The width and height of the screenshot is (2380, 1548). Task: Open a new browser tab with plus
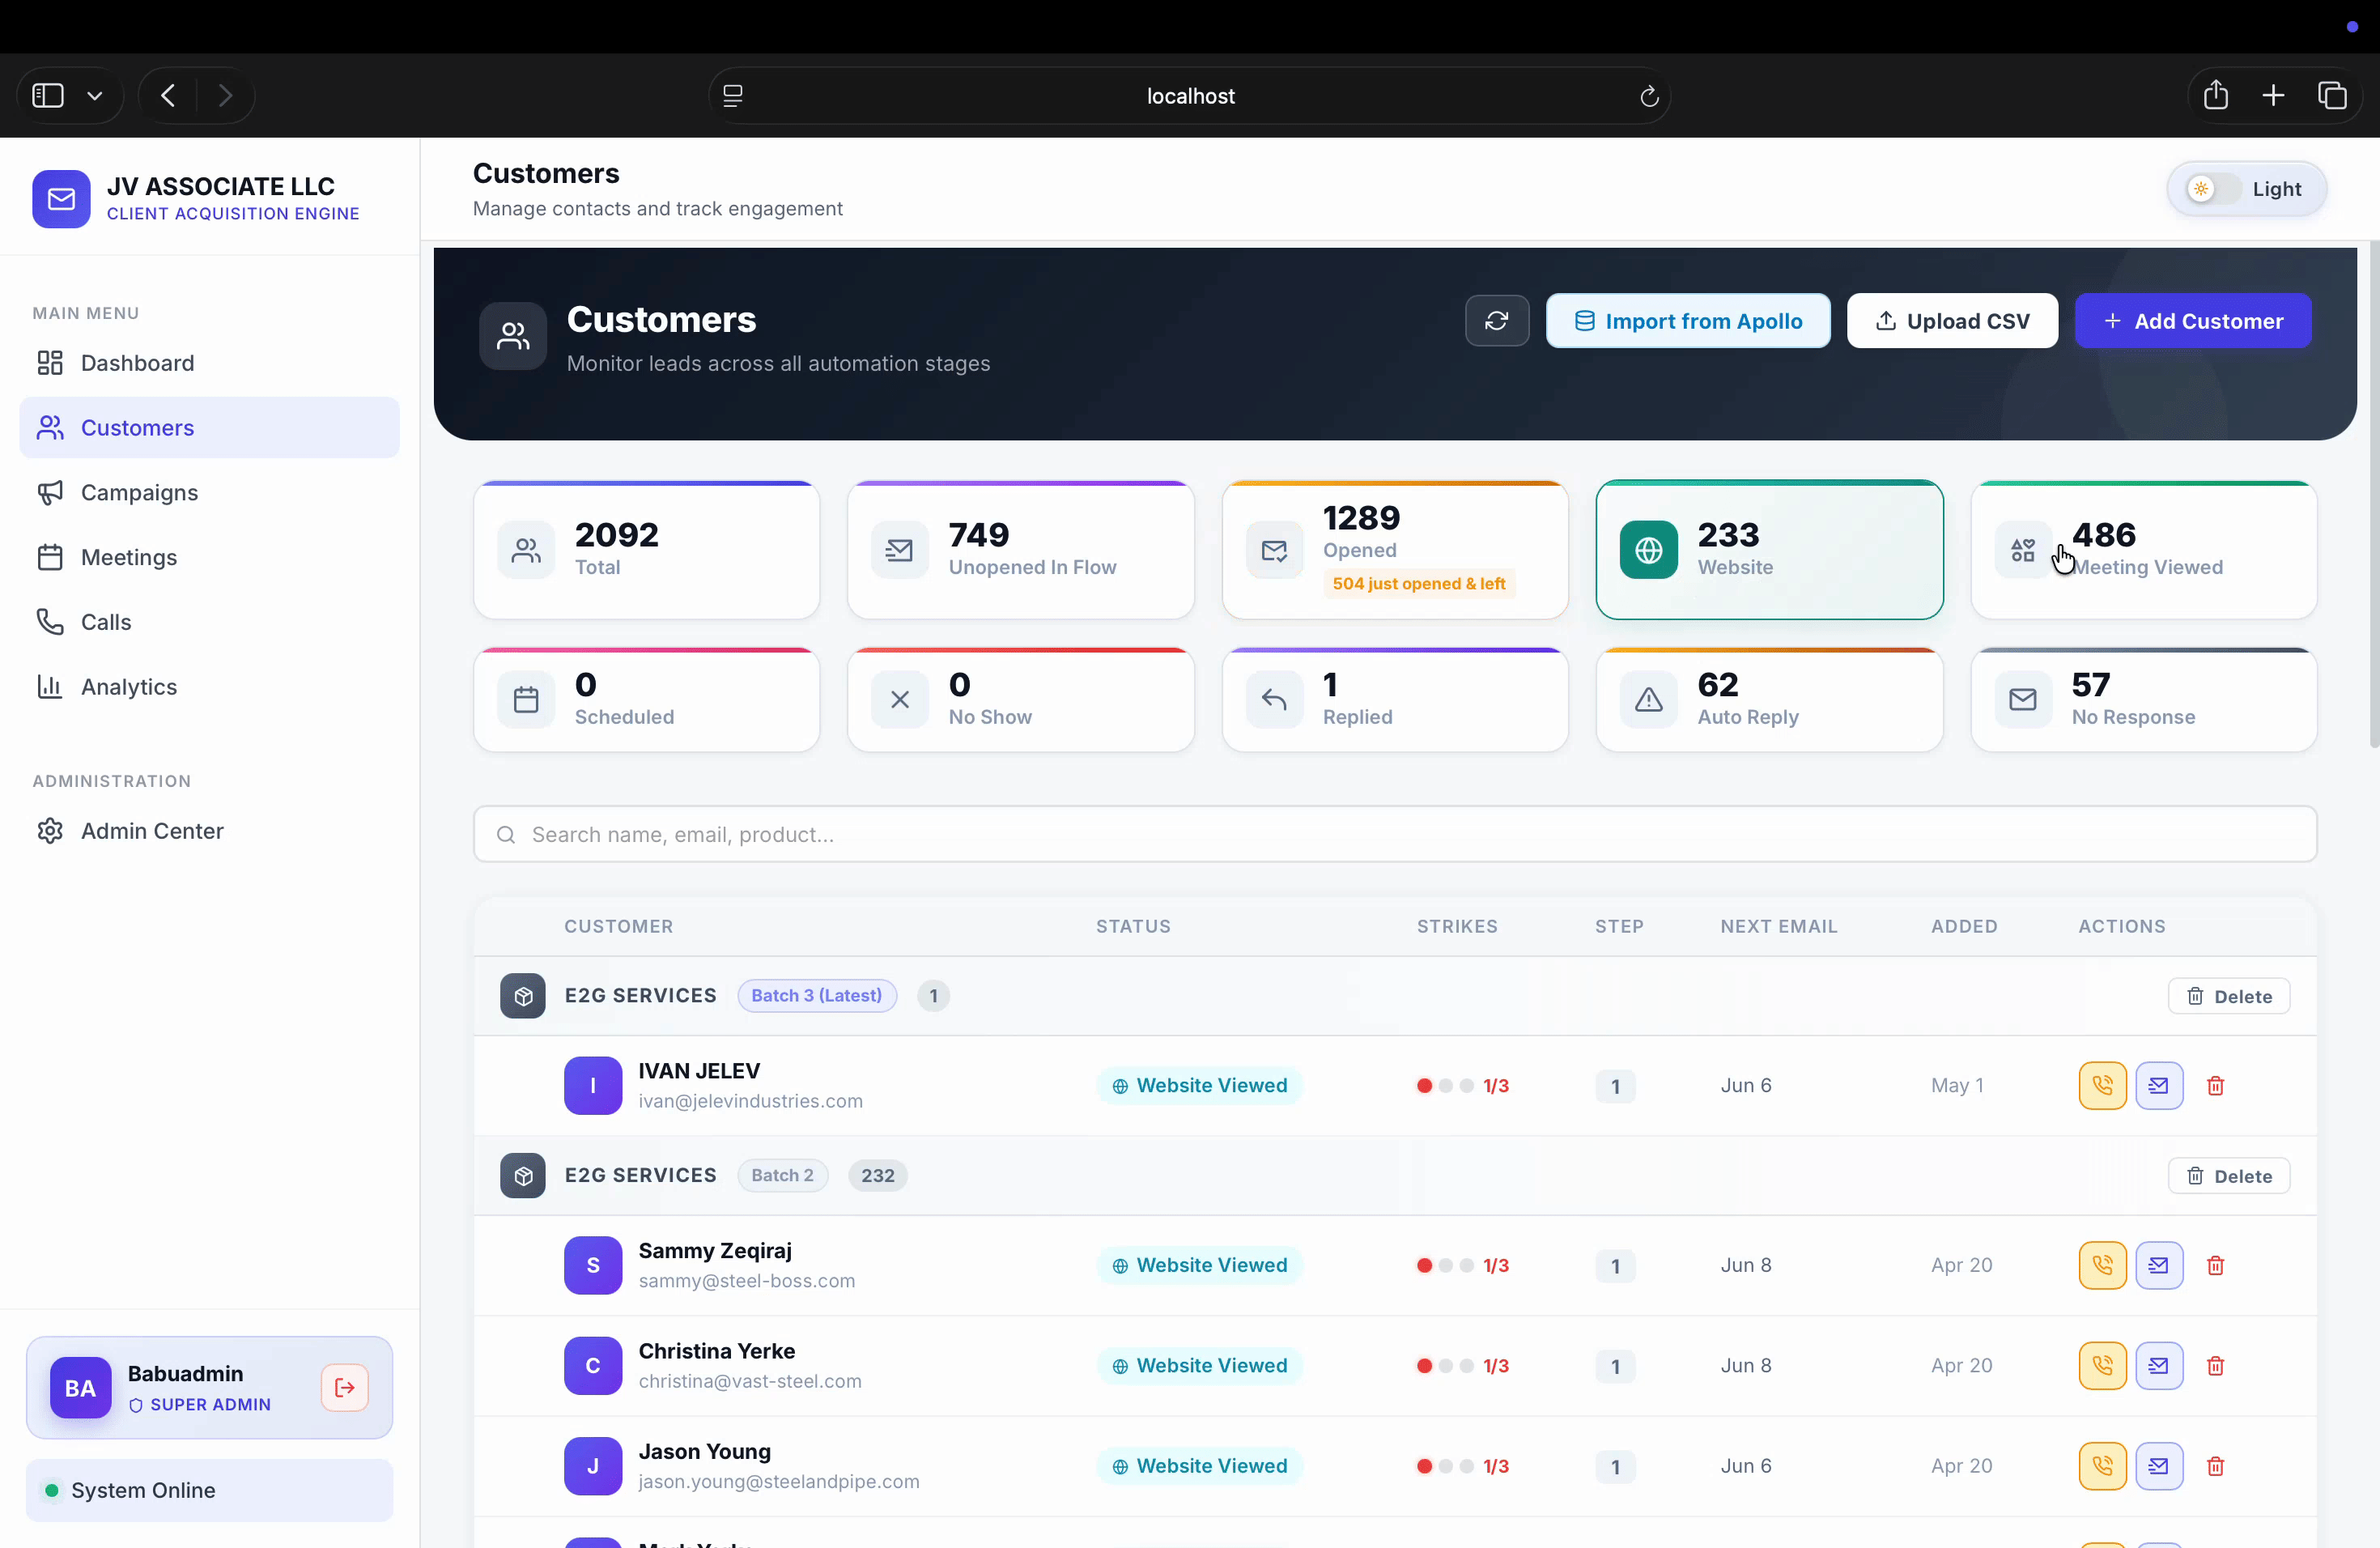tap(2273, 95)
